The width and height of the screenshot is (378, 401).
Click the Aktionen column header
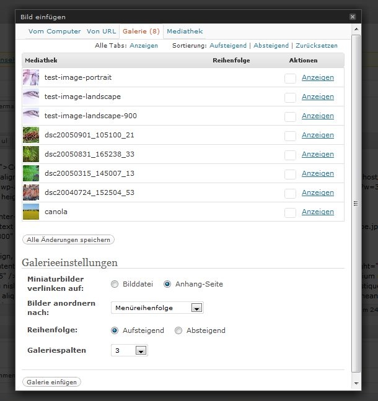pos(303,61)
